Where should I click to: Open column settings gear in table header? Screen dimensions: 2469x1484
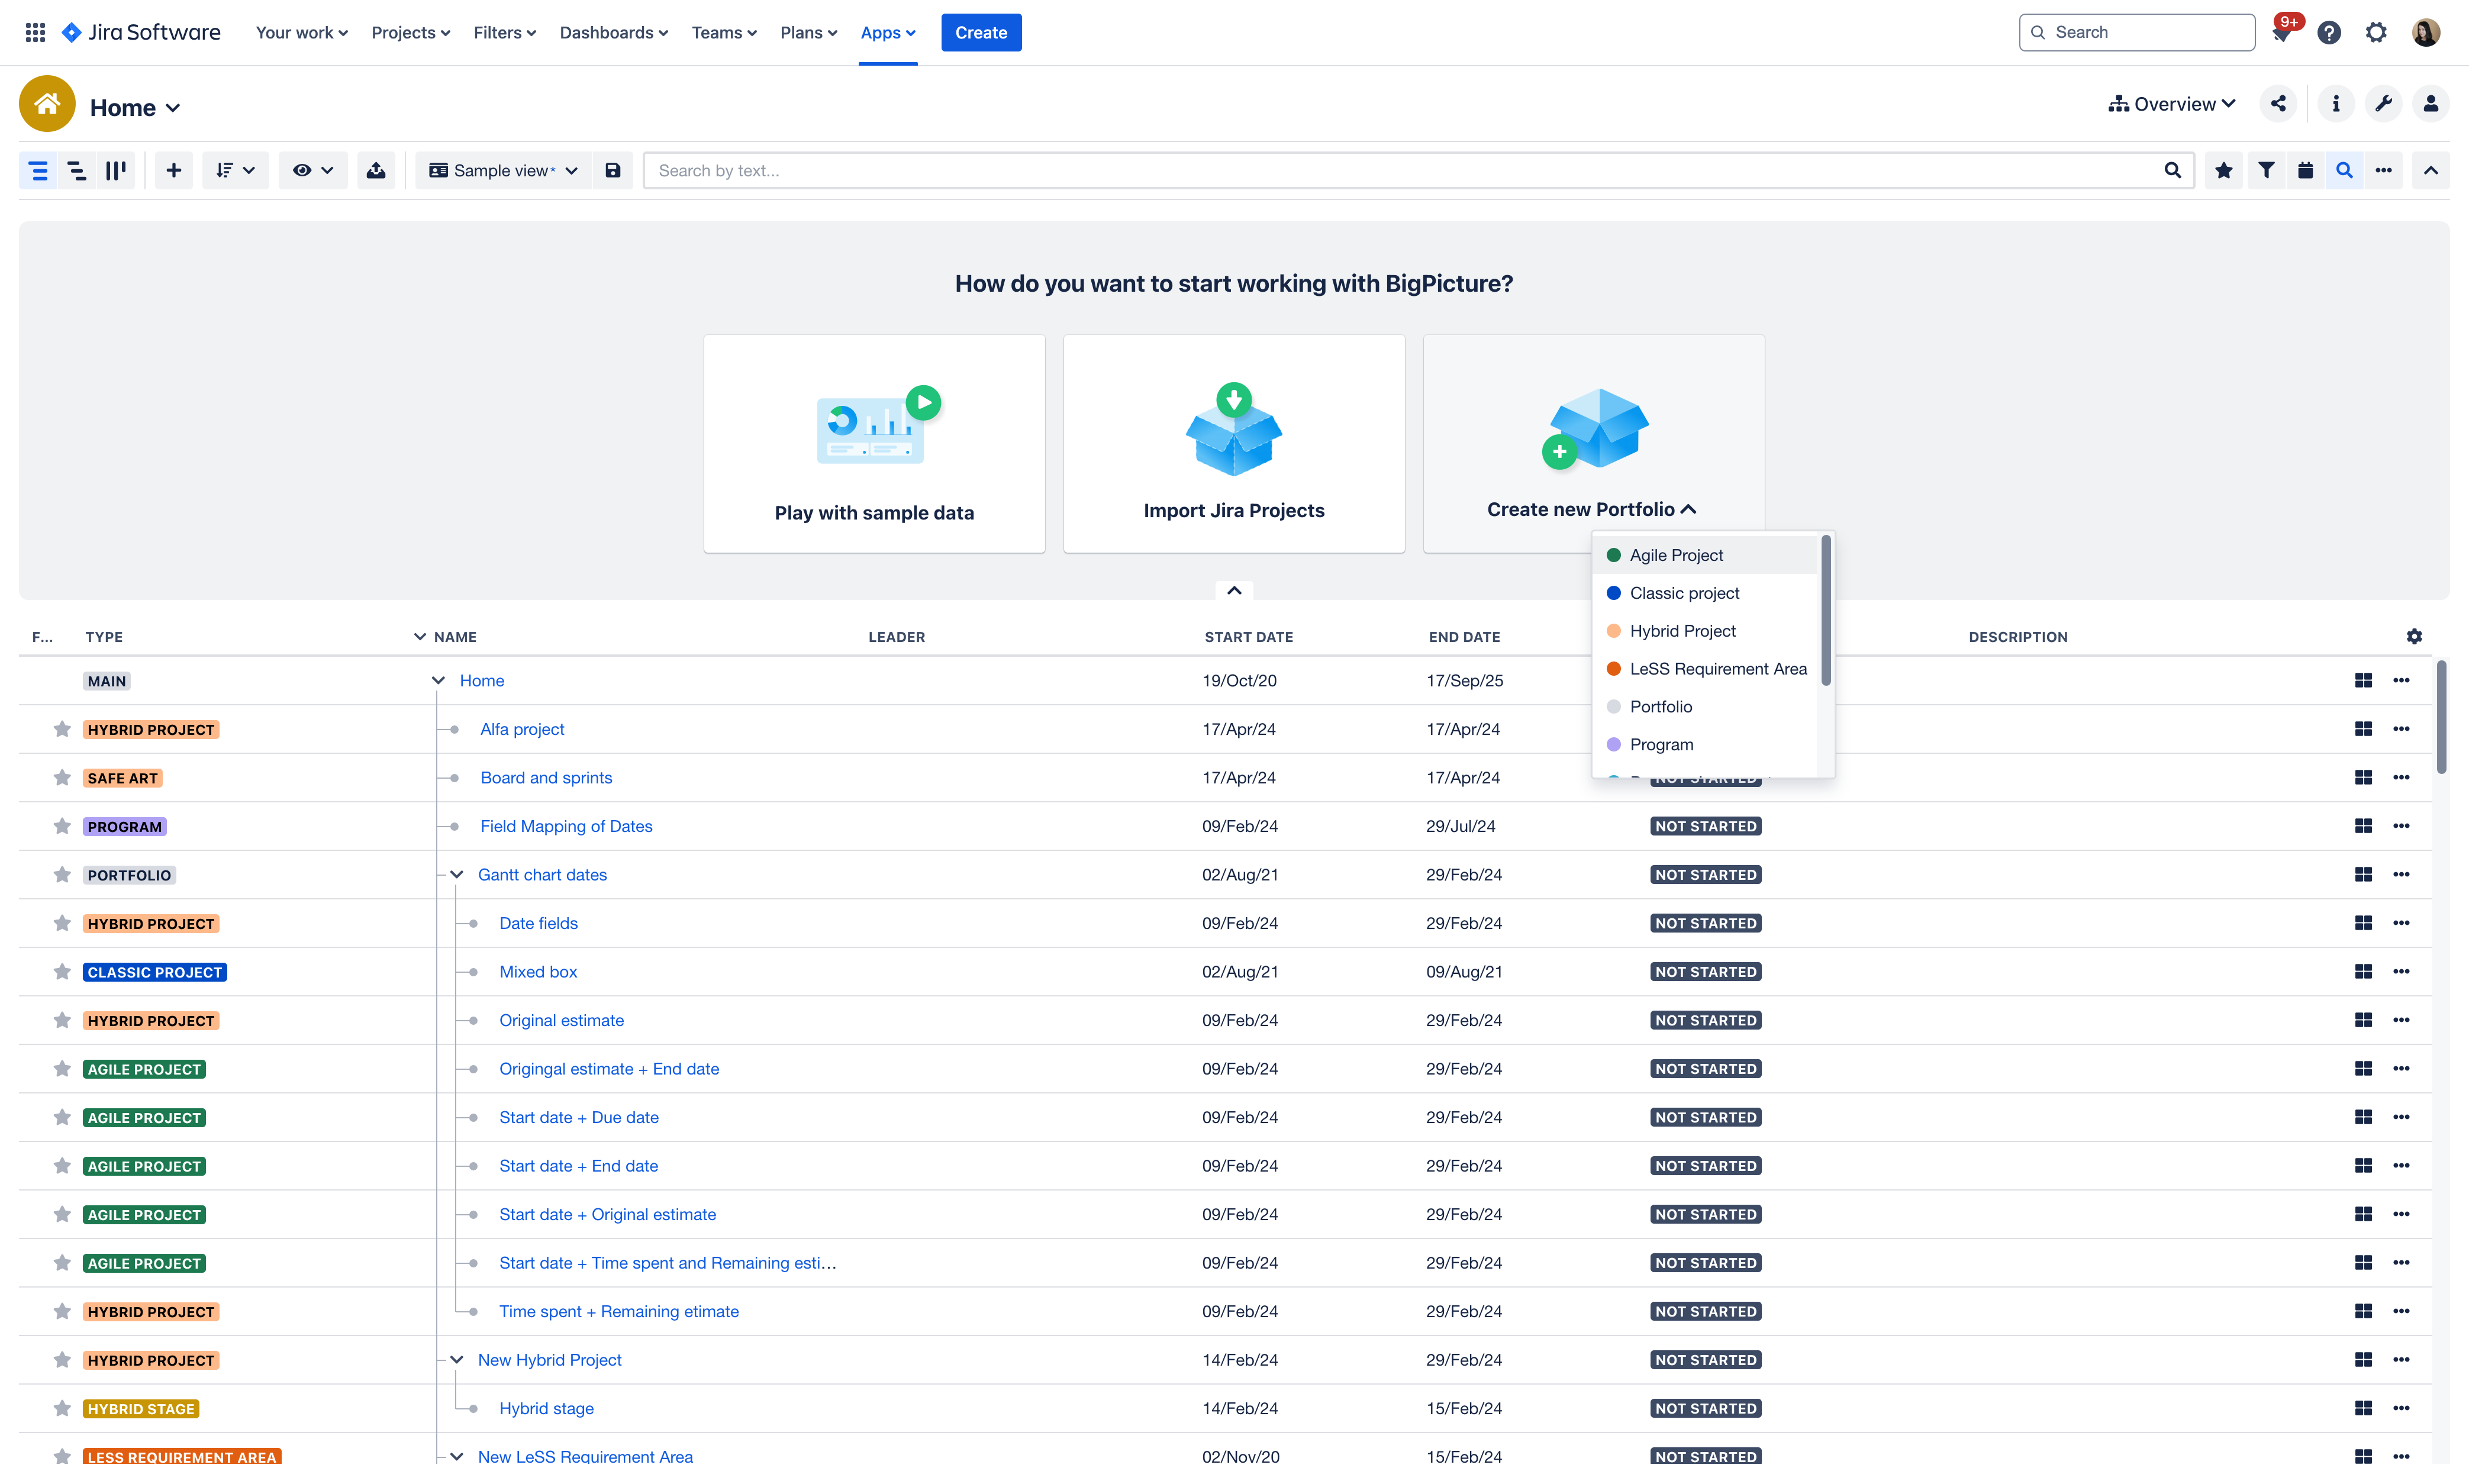pos(2414,636)
